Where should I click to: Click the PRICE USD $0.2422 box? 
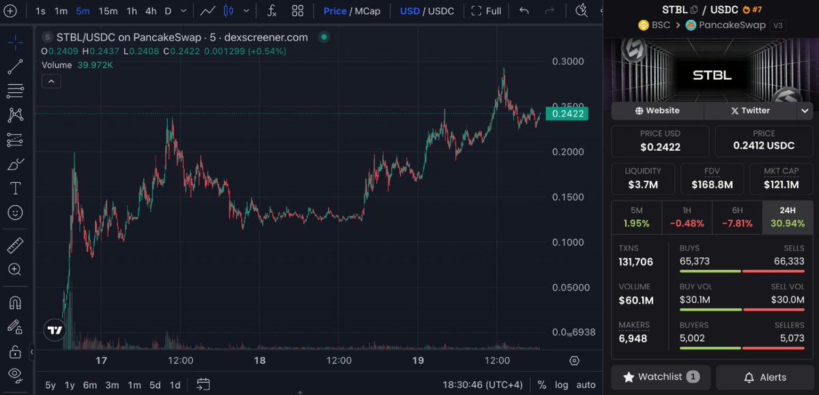click(x=660, y=141)
